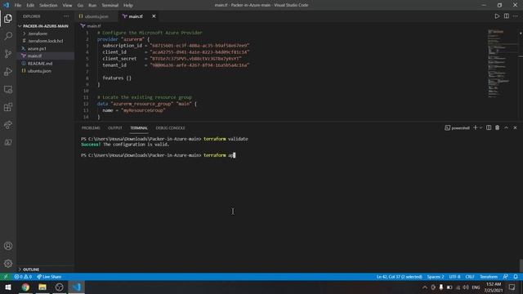The image size is (523, 294).
Task: Click the terminal vertical scrollbar thumb
Action: [x=521, y=265]
